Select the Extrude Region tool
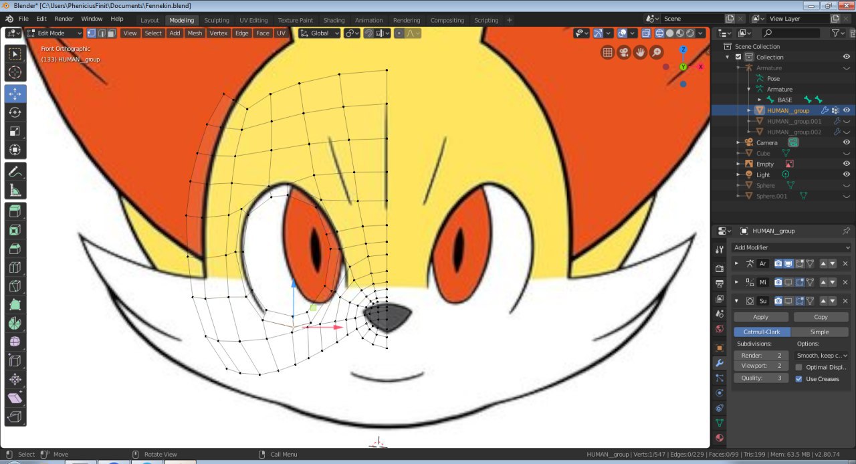Screen dimensions: 856x464 coord(15,212)
